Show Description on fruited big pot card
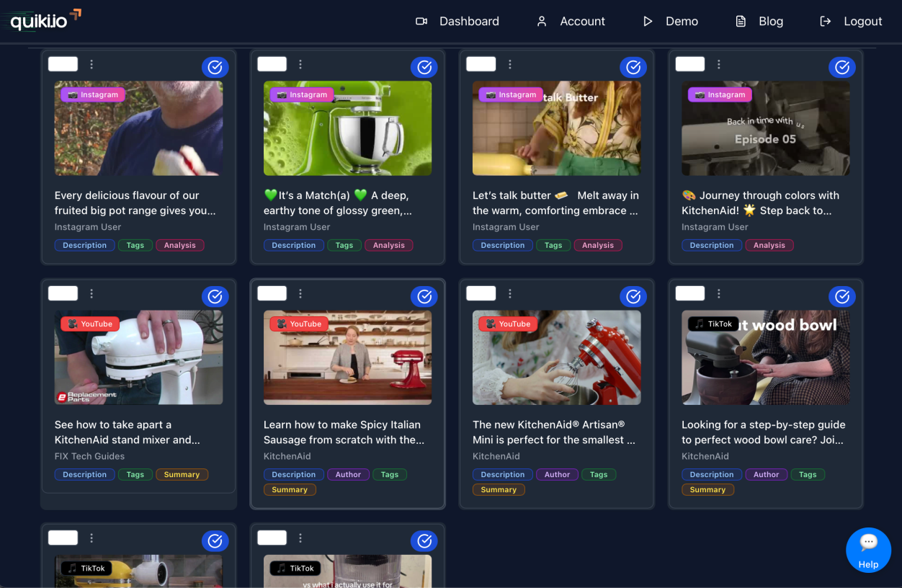This screenshot has width=902, height=588. pyautogui.click(x=84, y=245)
